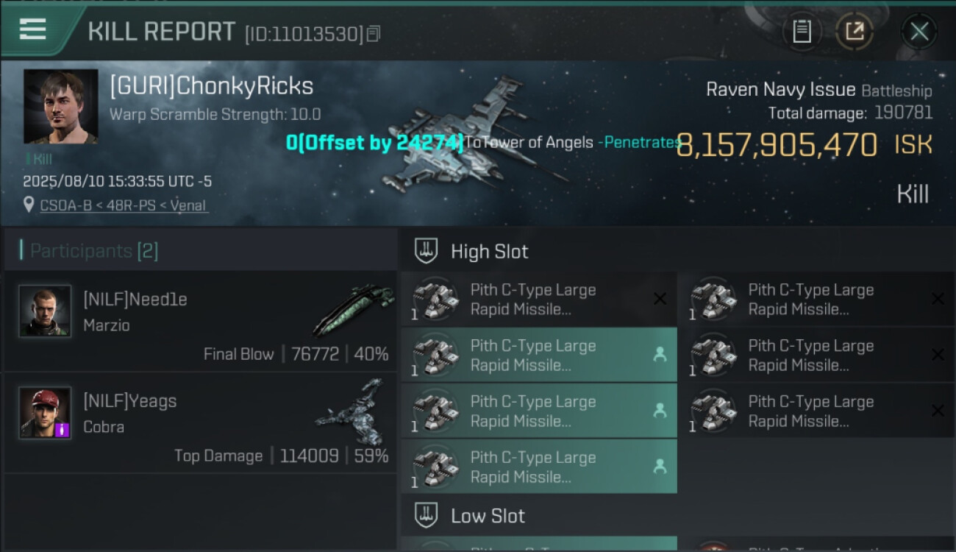Viewport: 956px width, 552px height.
Task: Click Yeags' pilot portrait
Action: click(45, 413)
